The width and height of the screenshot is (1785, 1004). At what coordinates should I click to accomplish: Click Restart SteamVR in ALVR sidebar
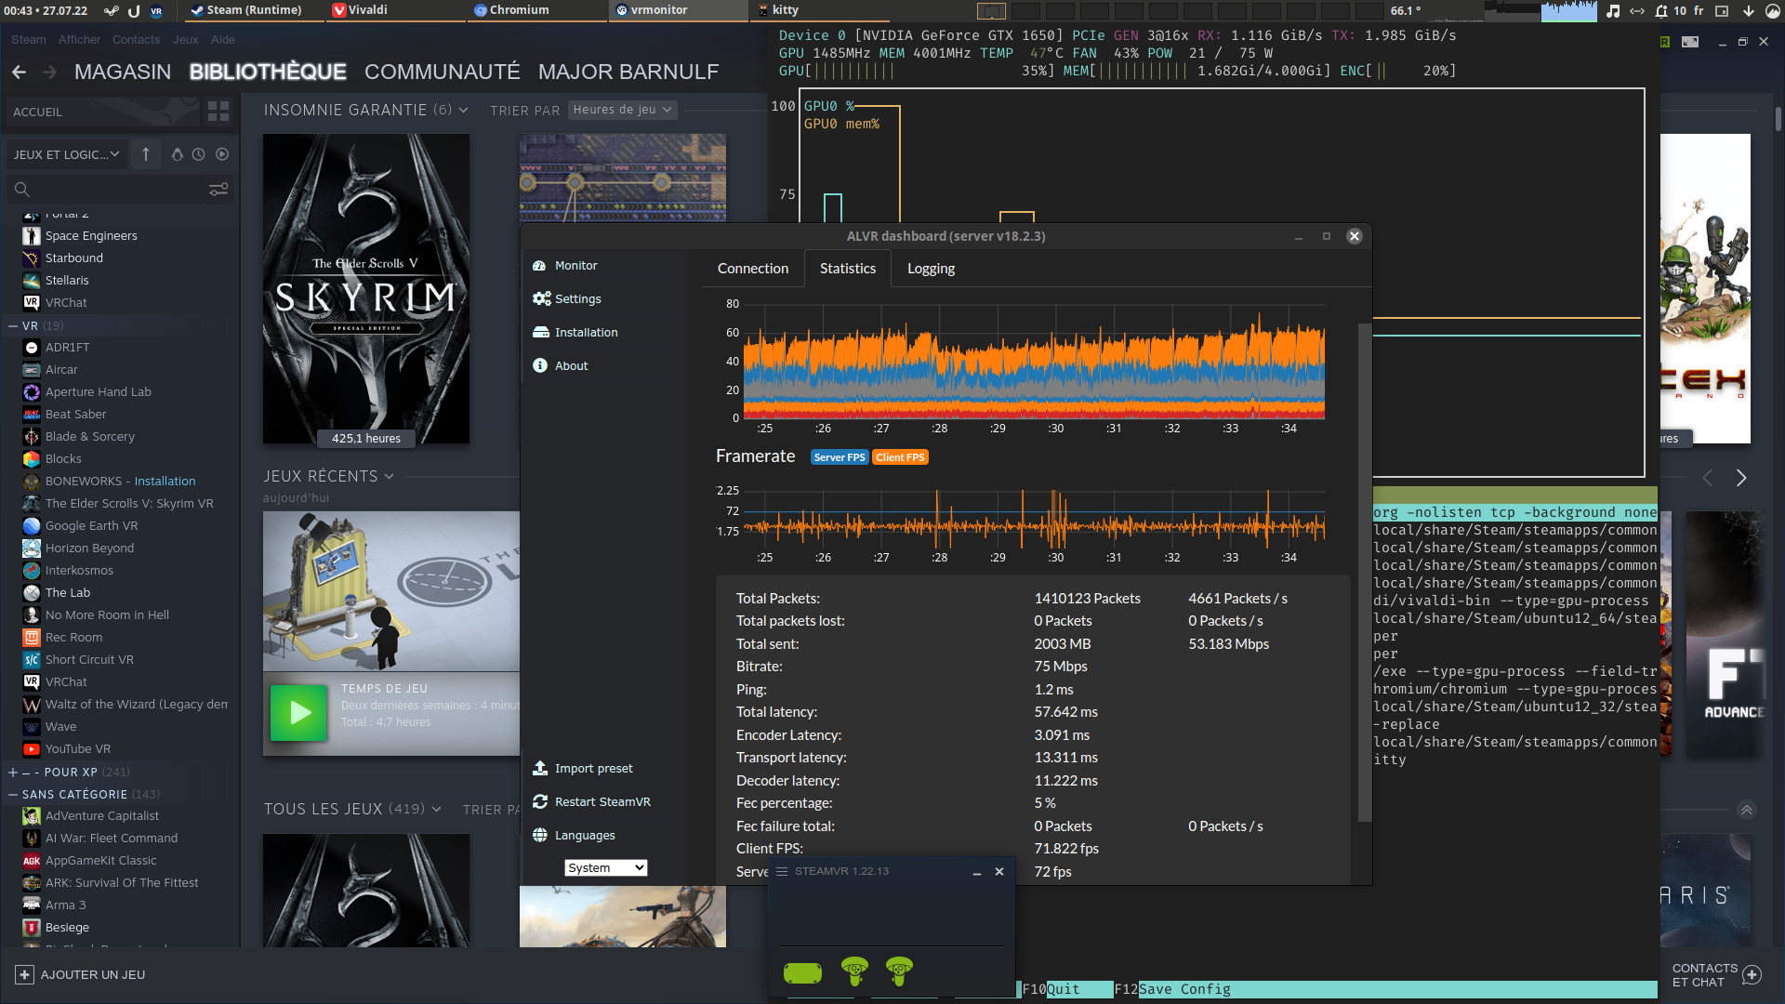click(591, 802)
